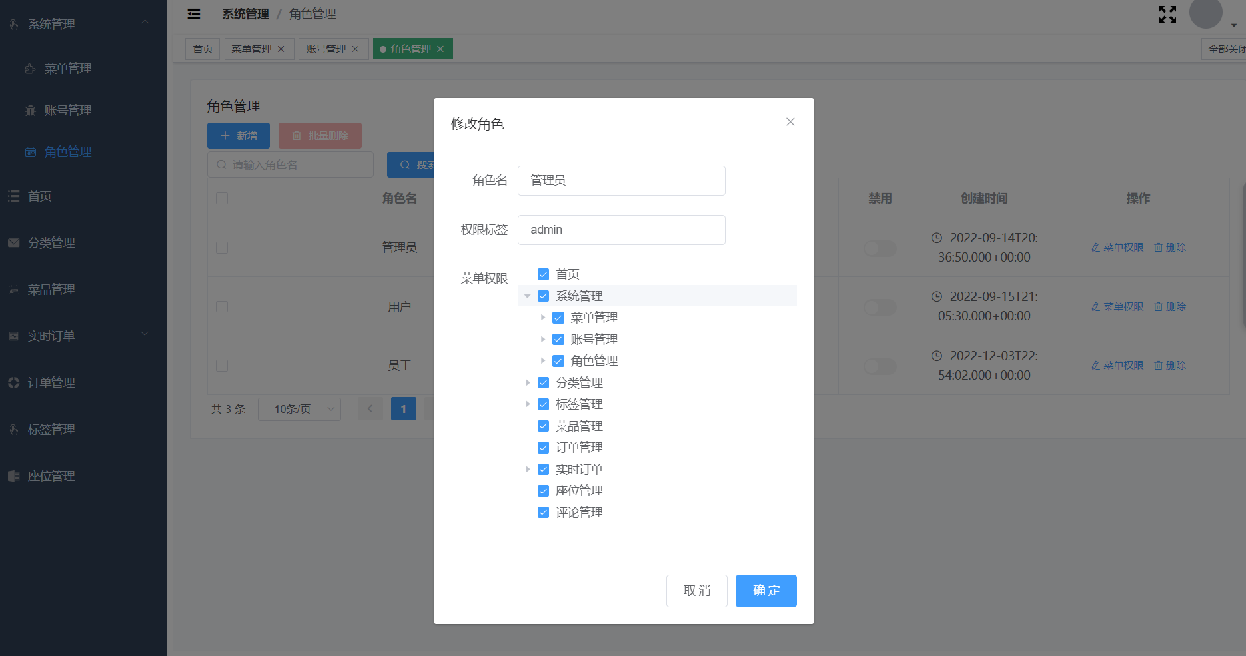Toggle the 禁用 switch for 用户 row
Viewport: 1246px width, 656px height.
point(880,308)
